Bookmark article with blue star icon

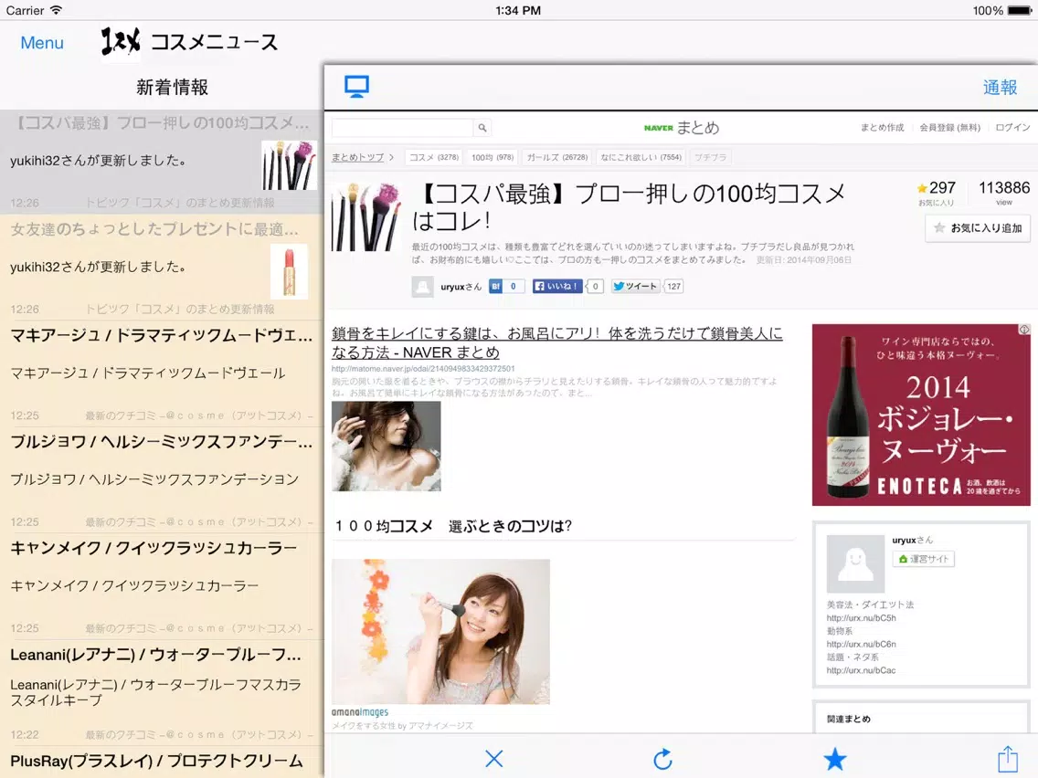[834, 758]
